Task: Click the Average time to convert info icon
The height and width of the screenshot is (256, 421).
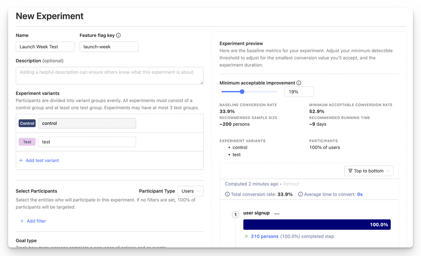Action: [301, 194]
